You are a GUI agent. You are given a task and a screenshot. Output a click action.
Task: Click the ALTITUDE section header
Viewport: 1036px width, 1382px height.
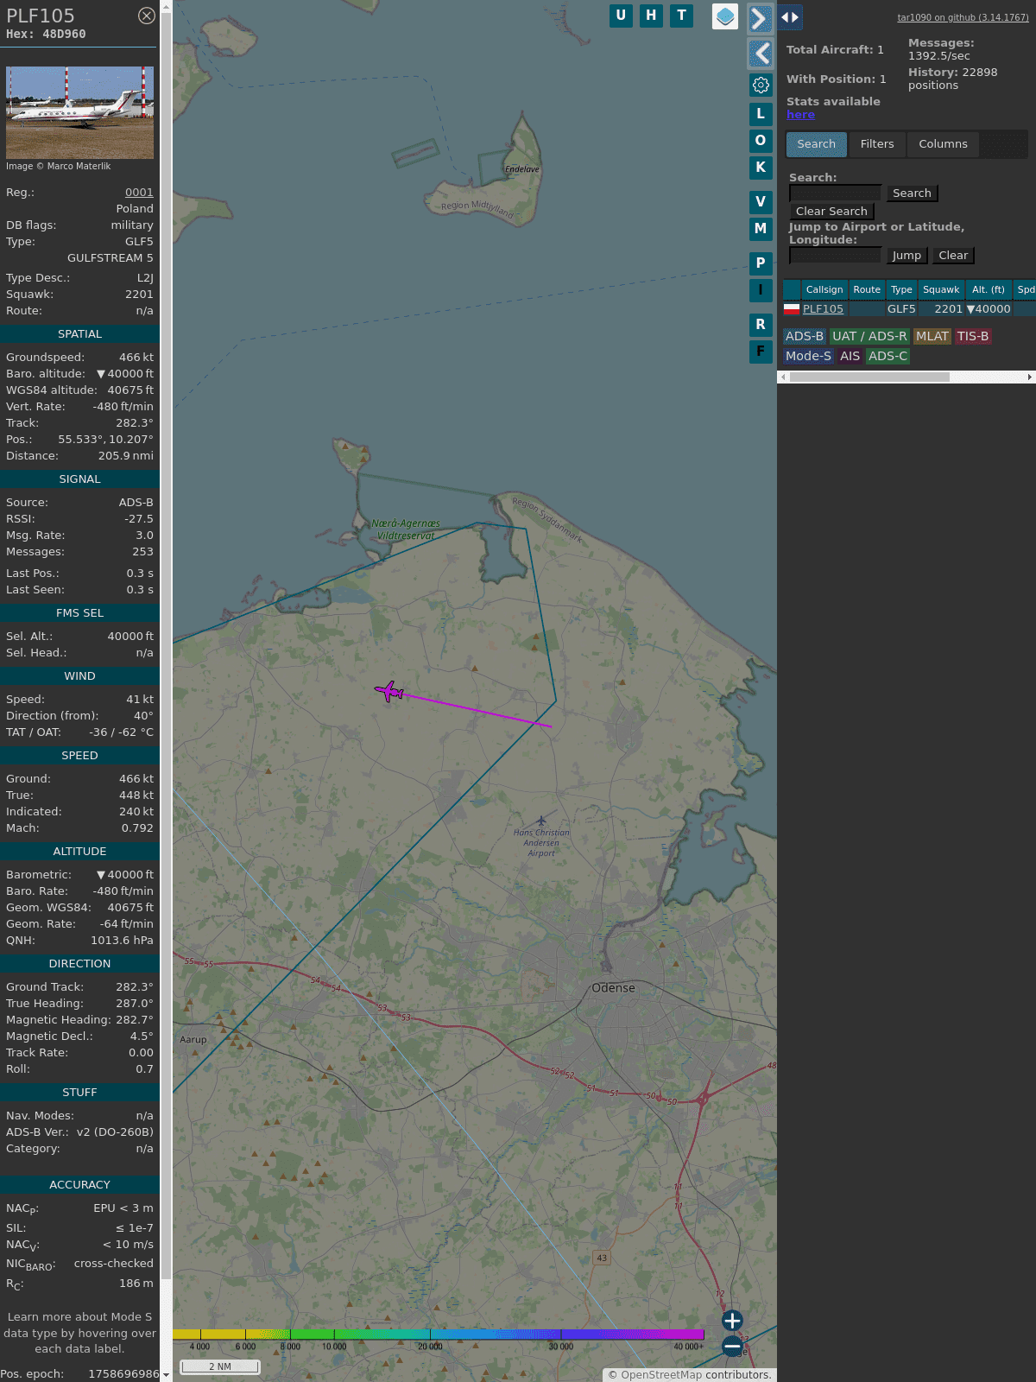pos(79,852)
